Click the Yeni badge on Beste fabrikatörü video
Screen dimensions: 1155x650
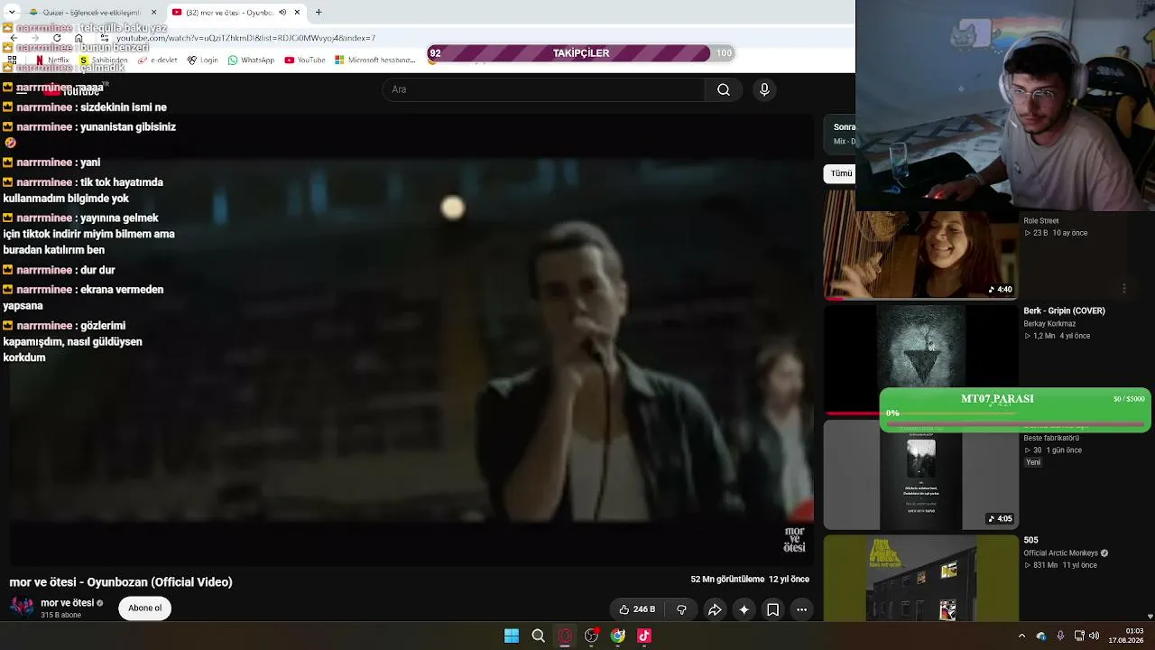point(1033,462)
